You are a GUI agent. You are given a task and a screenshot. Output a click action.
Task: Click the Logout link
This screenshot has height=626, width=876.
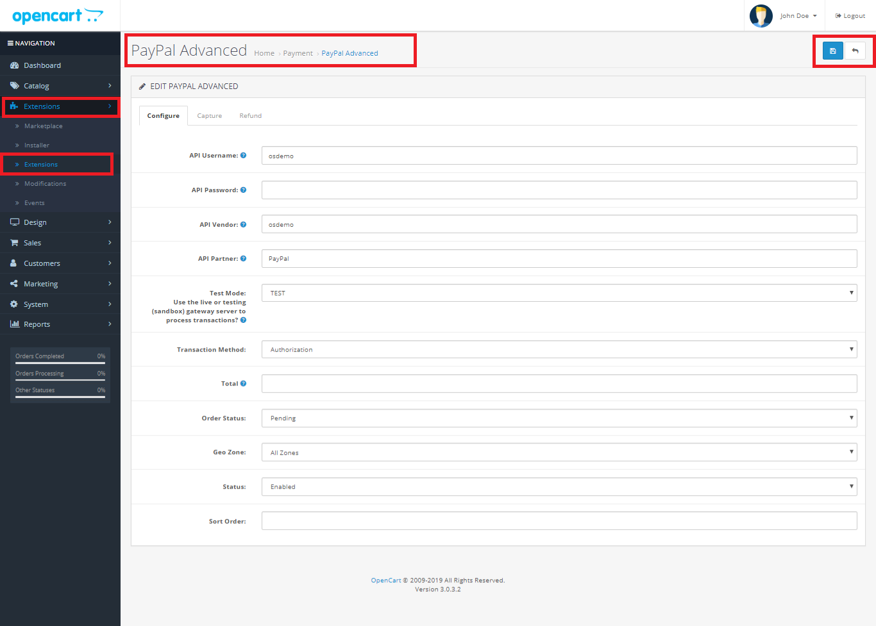pos(850,16)
